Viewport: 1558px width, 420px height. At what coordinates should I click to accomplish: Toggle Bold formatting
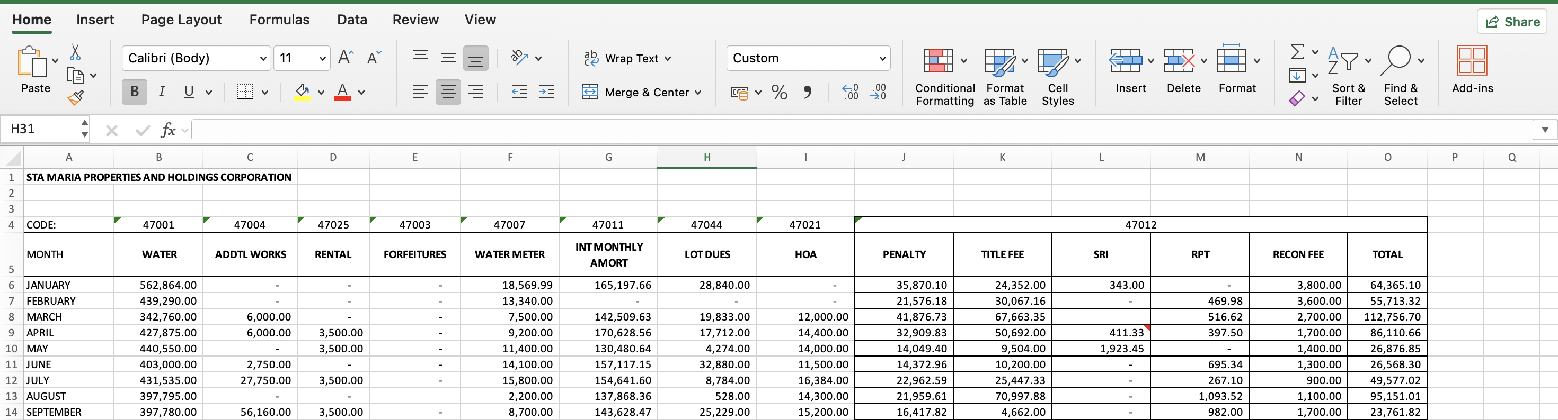(134, 93)
